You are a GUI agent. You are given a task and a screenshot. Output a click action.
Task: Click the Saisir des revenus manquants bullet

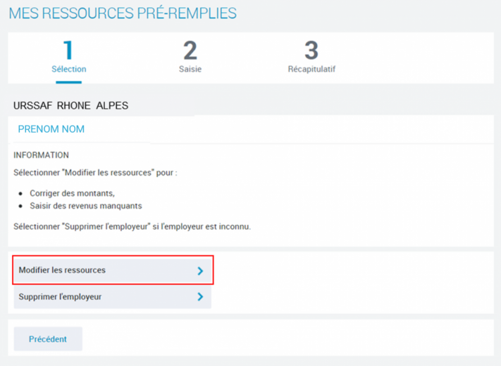click(86, 206)
